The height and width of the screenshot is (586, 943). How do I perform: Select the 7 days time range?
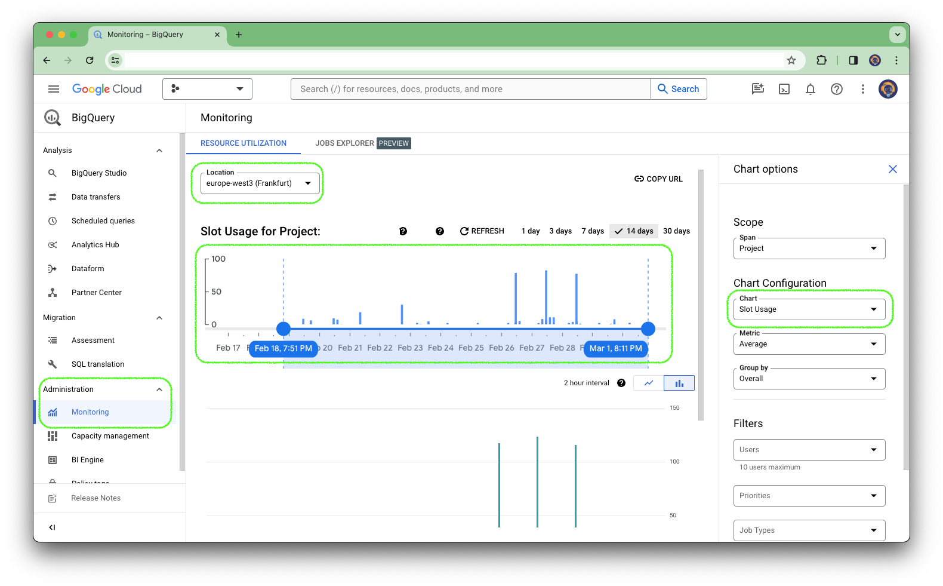(x=593, y=231)
